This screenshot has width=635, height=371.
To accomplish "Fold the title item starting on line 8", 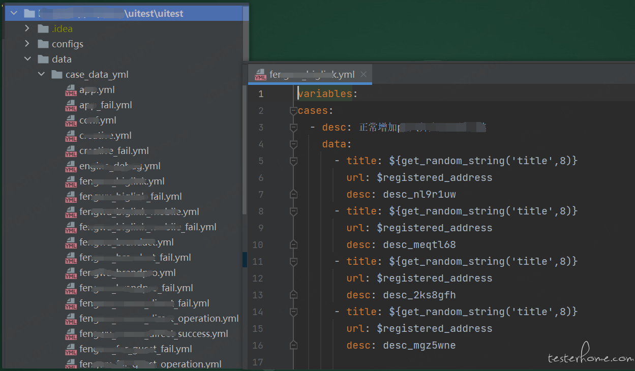I will (x=293, y=211).
